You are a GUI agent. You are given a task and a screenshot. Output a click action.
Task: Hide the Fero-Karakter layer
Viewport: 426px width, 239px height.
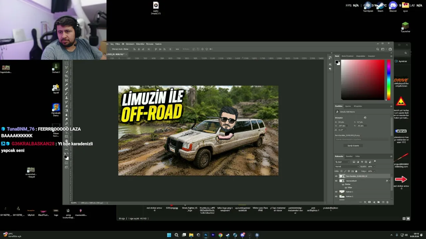(336, 176)
